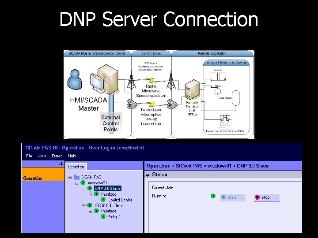Click the Remote Terminal Unit server image

coord(192,89)
